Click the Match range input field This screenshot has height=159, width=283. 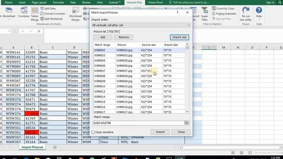pos(138,123)
